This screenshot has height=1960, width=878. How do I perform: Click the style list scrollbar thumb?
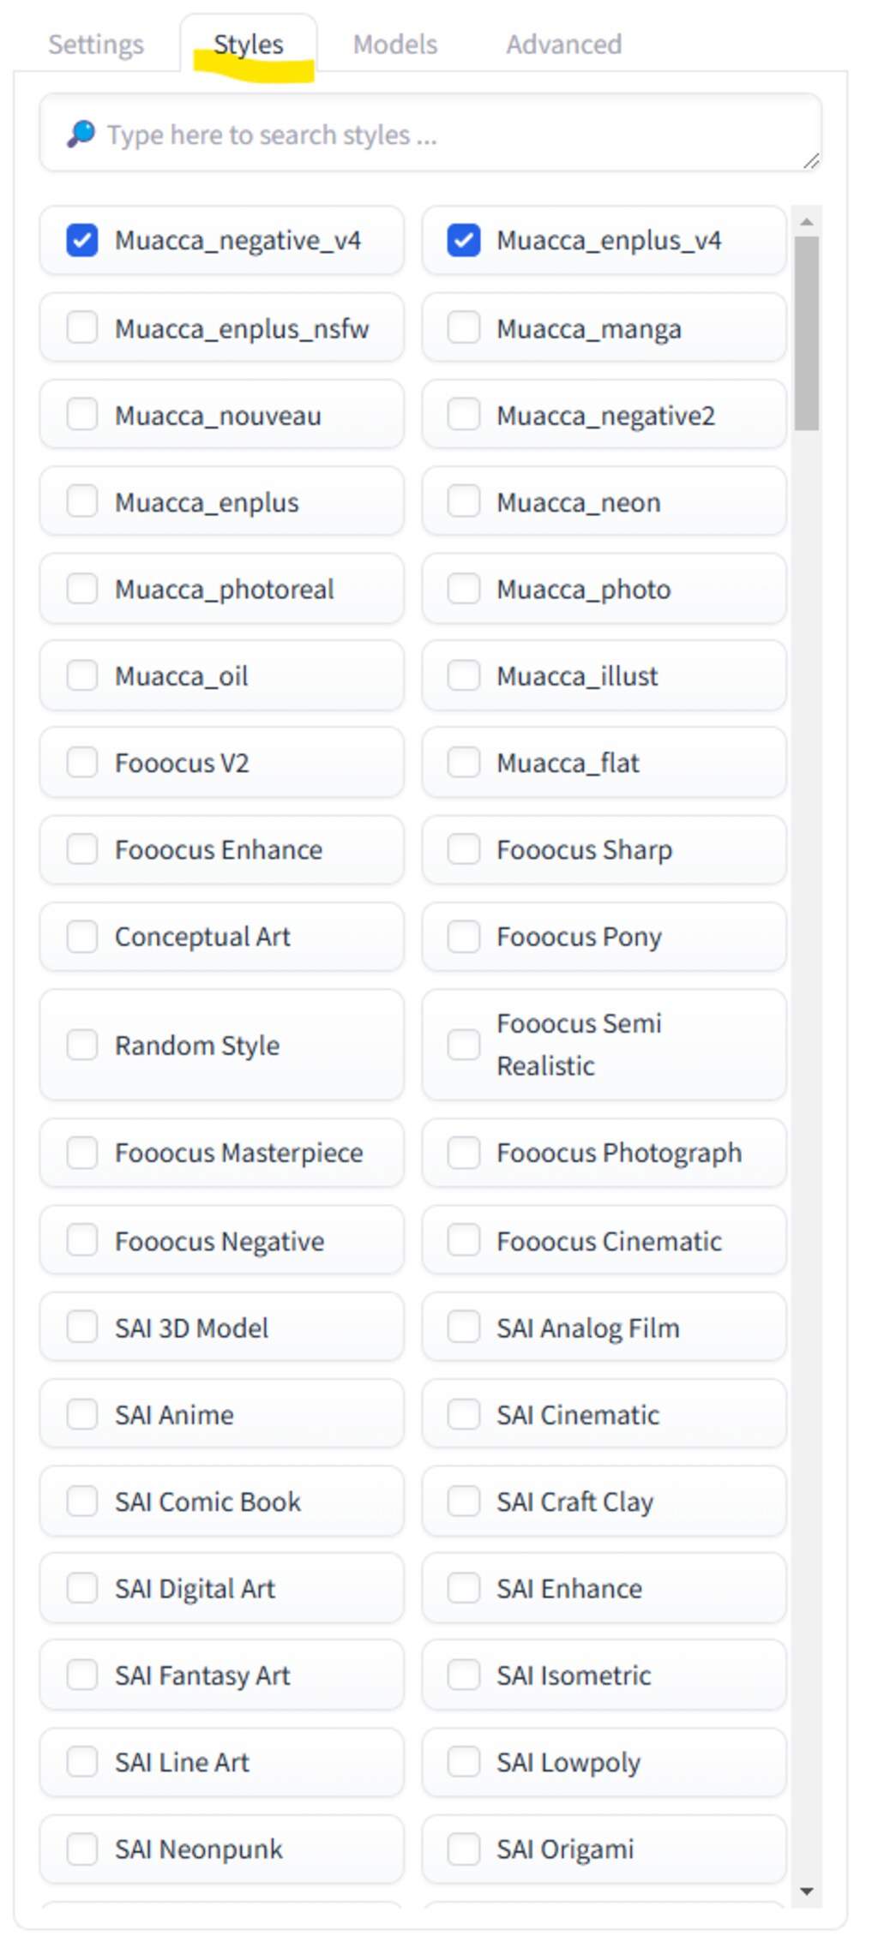(x=806, y=333)
